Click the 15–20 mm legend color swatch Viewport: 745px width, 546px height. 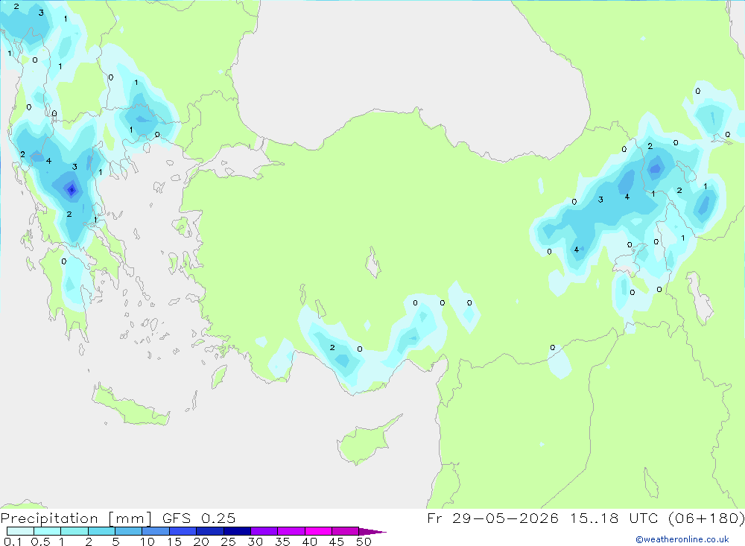[x=183, y=531]
